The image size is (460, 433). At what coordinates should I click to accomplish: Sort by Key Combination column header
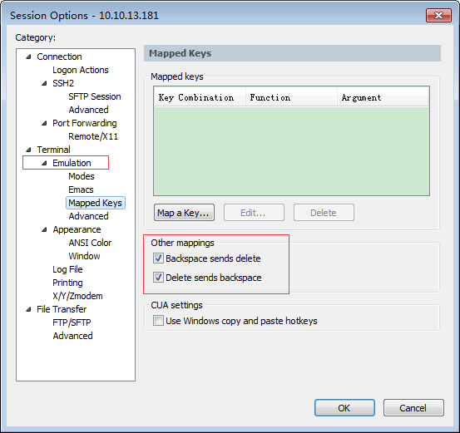200,97
